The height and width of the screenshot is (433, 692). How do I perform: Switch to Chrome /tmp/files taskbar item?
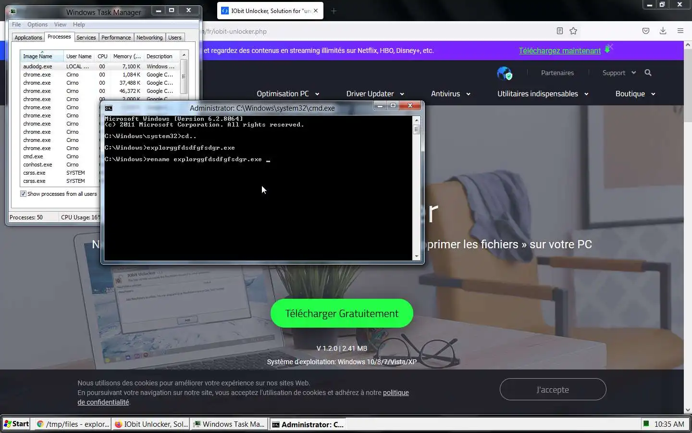(74, 424)
